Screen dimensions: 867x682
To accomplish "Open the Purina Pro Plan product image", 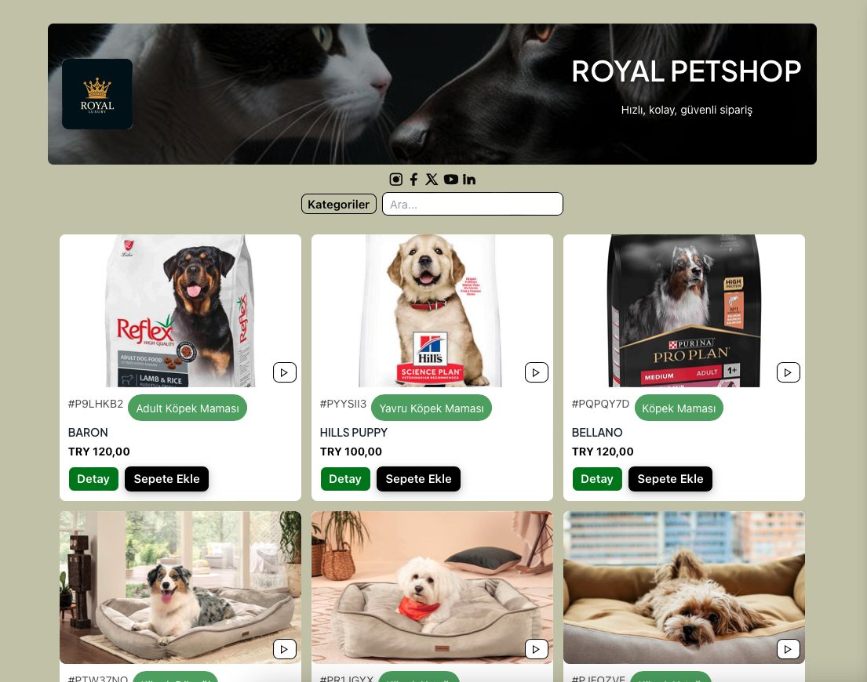I will tap(684, 311).
